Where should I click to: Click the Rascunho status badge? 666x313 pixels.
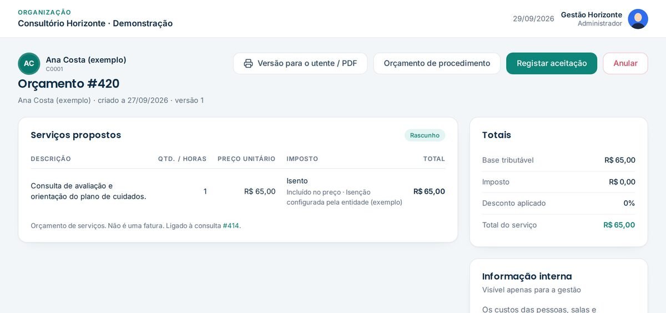[425, 135]
